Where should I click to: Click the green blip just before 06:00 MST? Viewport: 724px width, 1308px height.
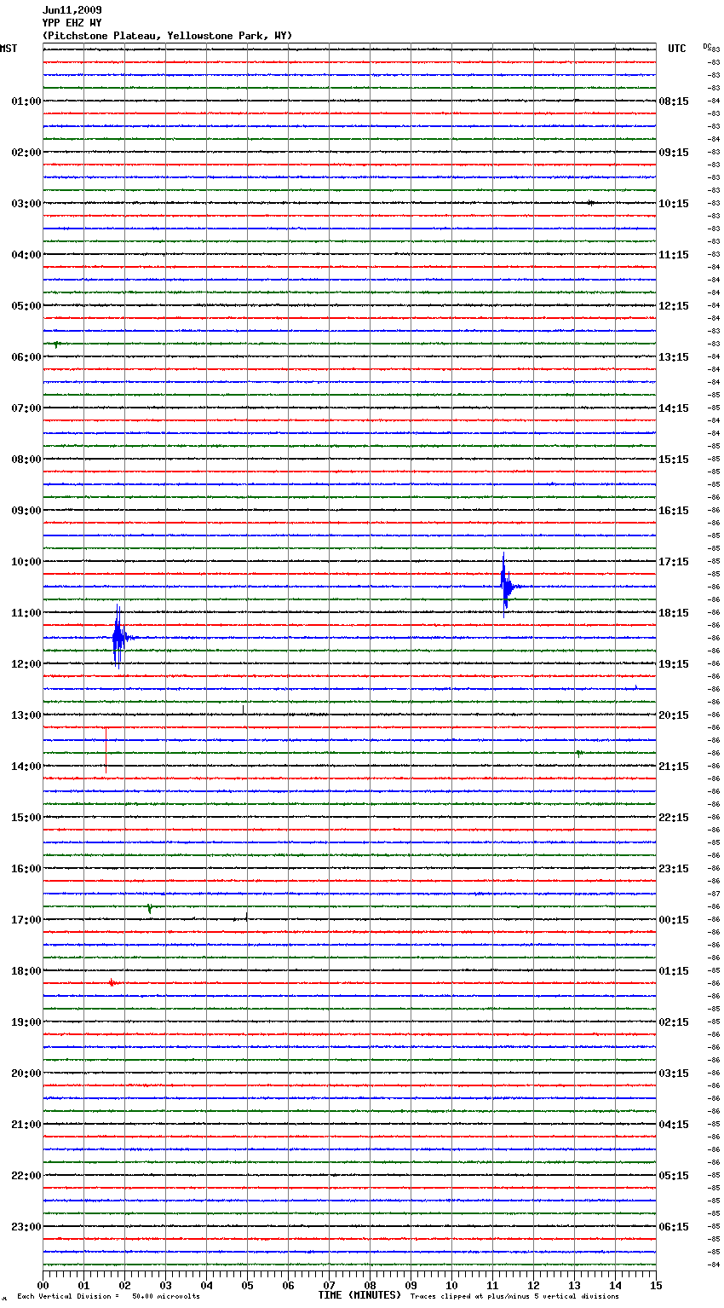[56, 344]
